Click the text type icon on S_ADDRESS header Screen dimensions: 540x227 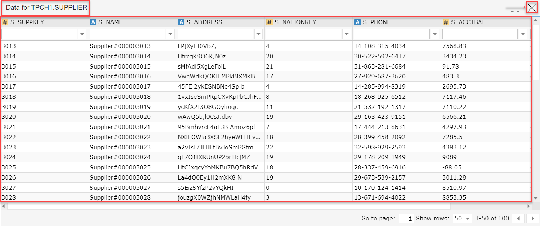pos(181,22)
